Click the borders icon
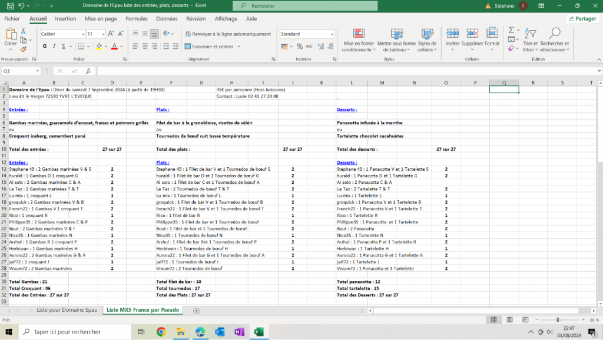Viewport: 603px width, 340px height. pos(81,46)
